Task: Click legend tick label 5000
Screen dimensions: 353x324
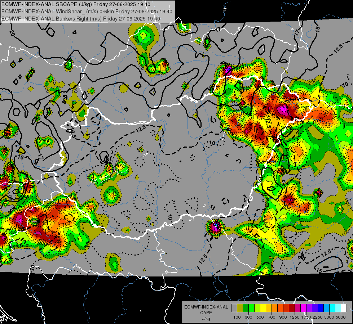Action: point(341,317)
